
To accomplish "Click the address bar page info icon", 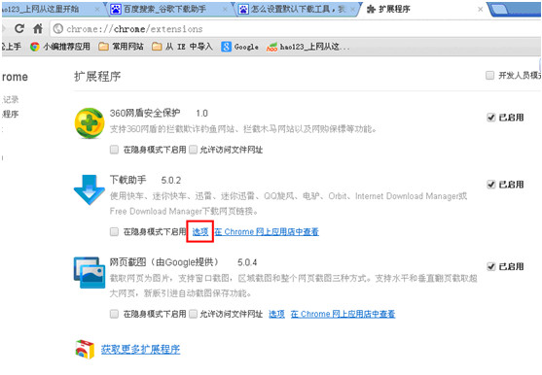I will [x=58, y=28].
